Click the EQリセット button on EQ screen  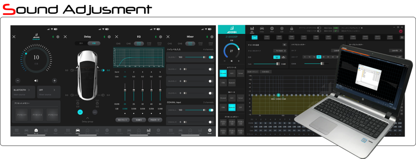(x=123, y=120)
